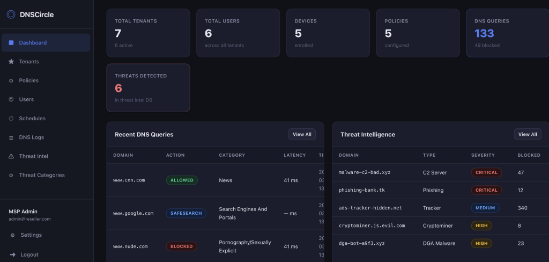The width and height of the screenshot is (549, 262).
Task: Select the Threats Detected card
Action: [x=148, y=88]
